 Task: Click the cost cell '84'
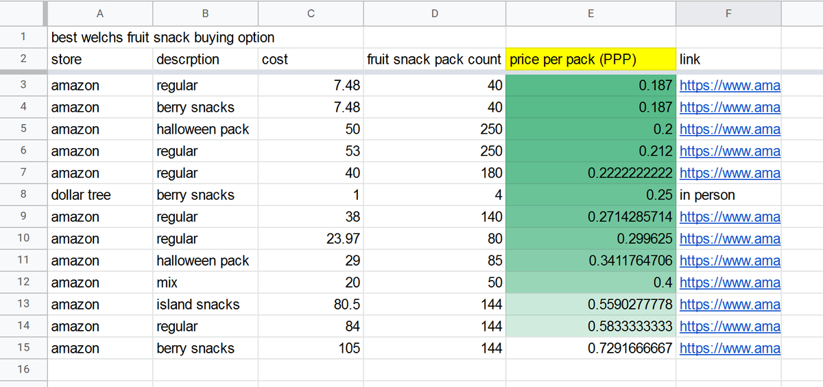click(x=311, y=327)
